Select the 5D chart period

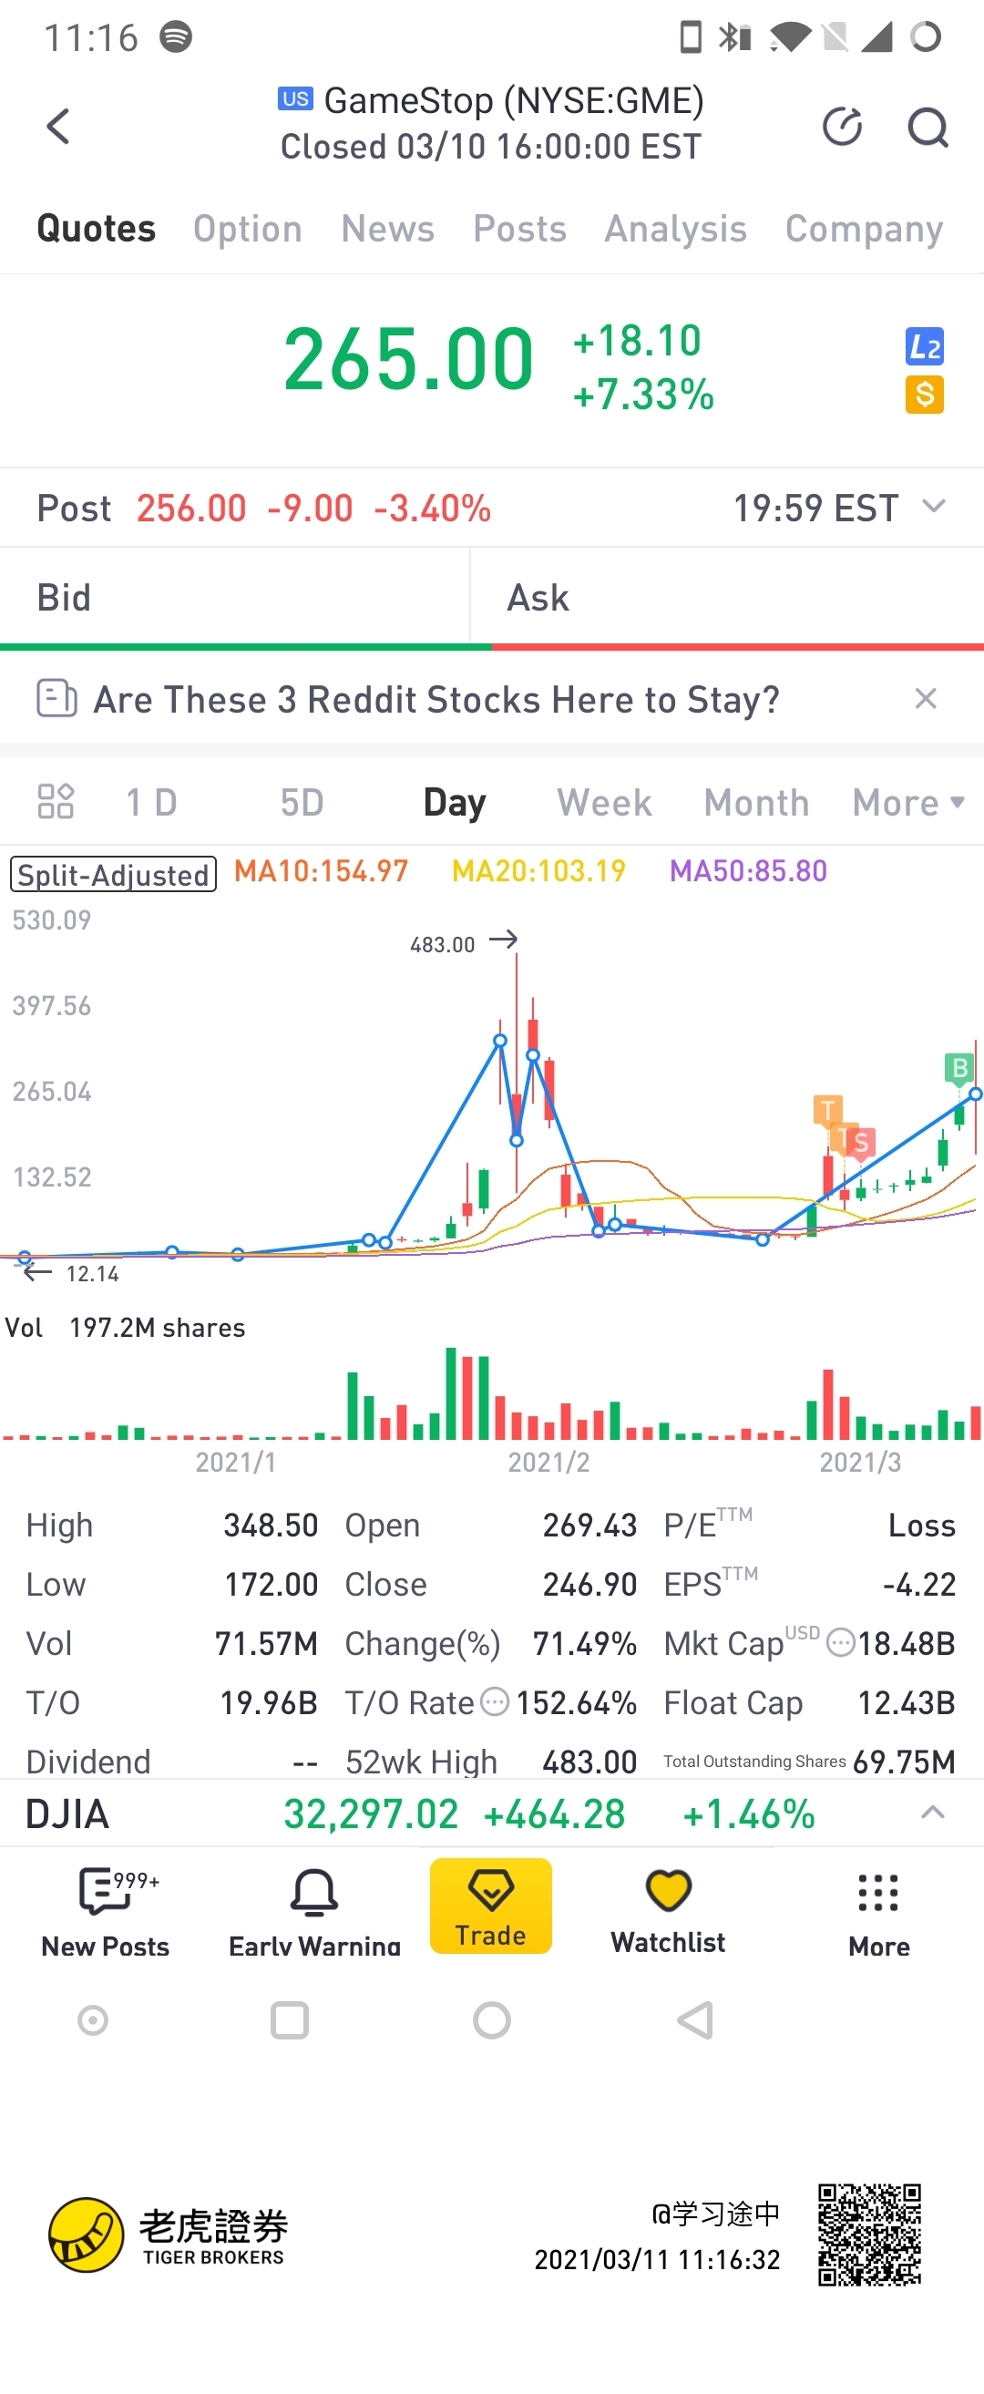click(x=302, y=802)
